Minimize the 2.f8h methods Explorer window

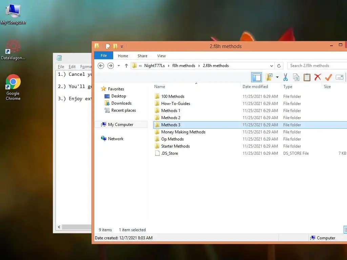tap(331, 45)
